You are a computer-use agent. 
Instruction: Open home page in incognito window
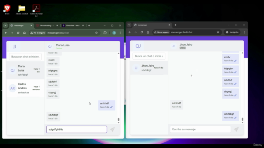(148, 32)
